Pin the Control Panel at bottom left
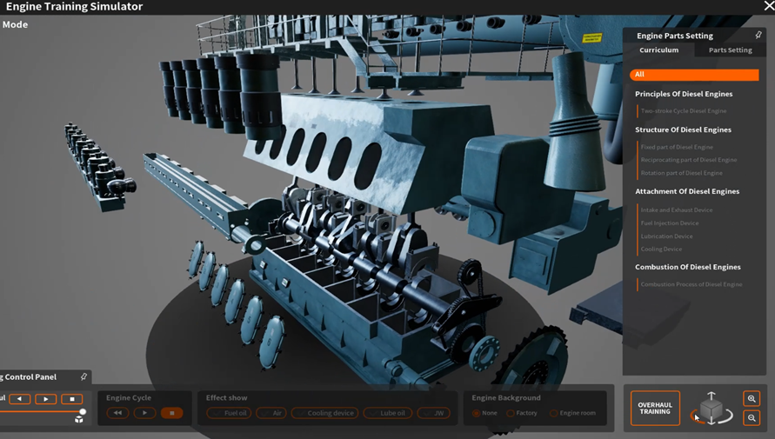 84,376
